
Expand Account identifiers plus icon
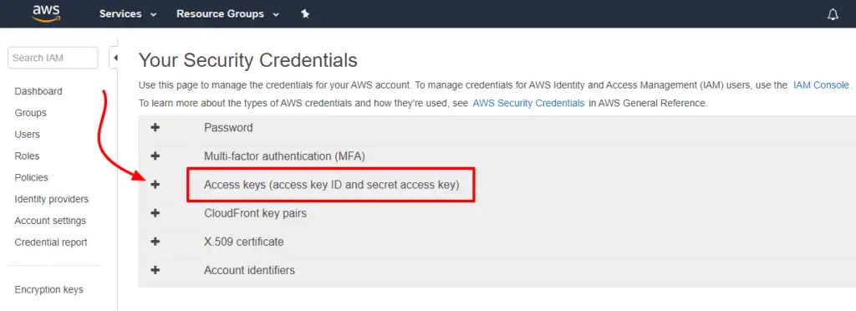[155, 269]
